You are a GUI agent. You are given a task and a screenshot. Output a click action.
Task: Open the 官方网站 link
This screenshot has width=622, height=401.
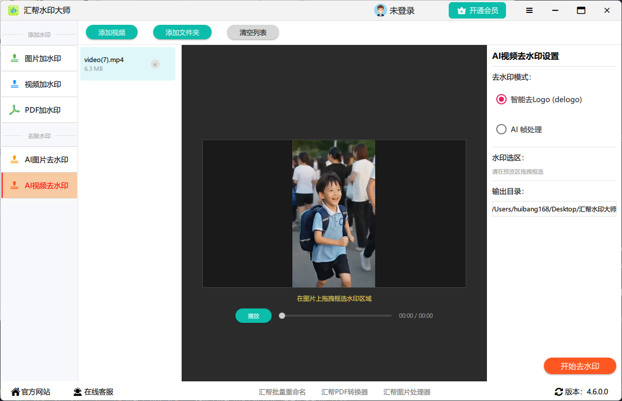click(x=36, y=392)
